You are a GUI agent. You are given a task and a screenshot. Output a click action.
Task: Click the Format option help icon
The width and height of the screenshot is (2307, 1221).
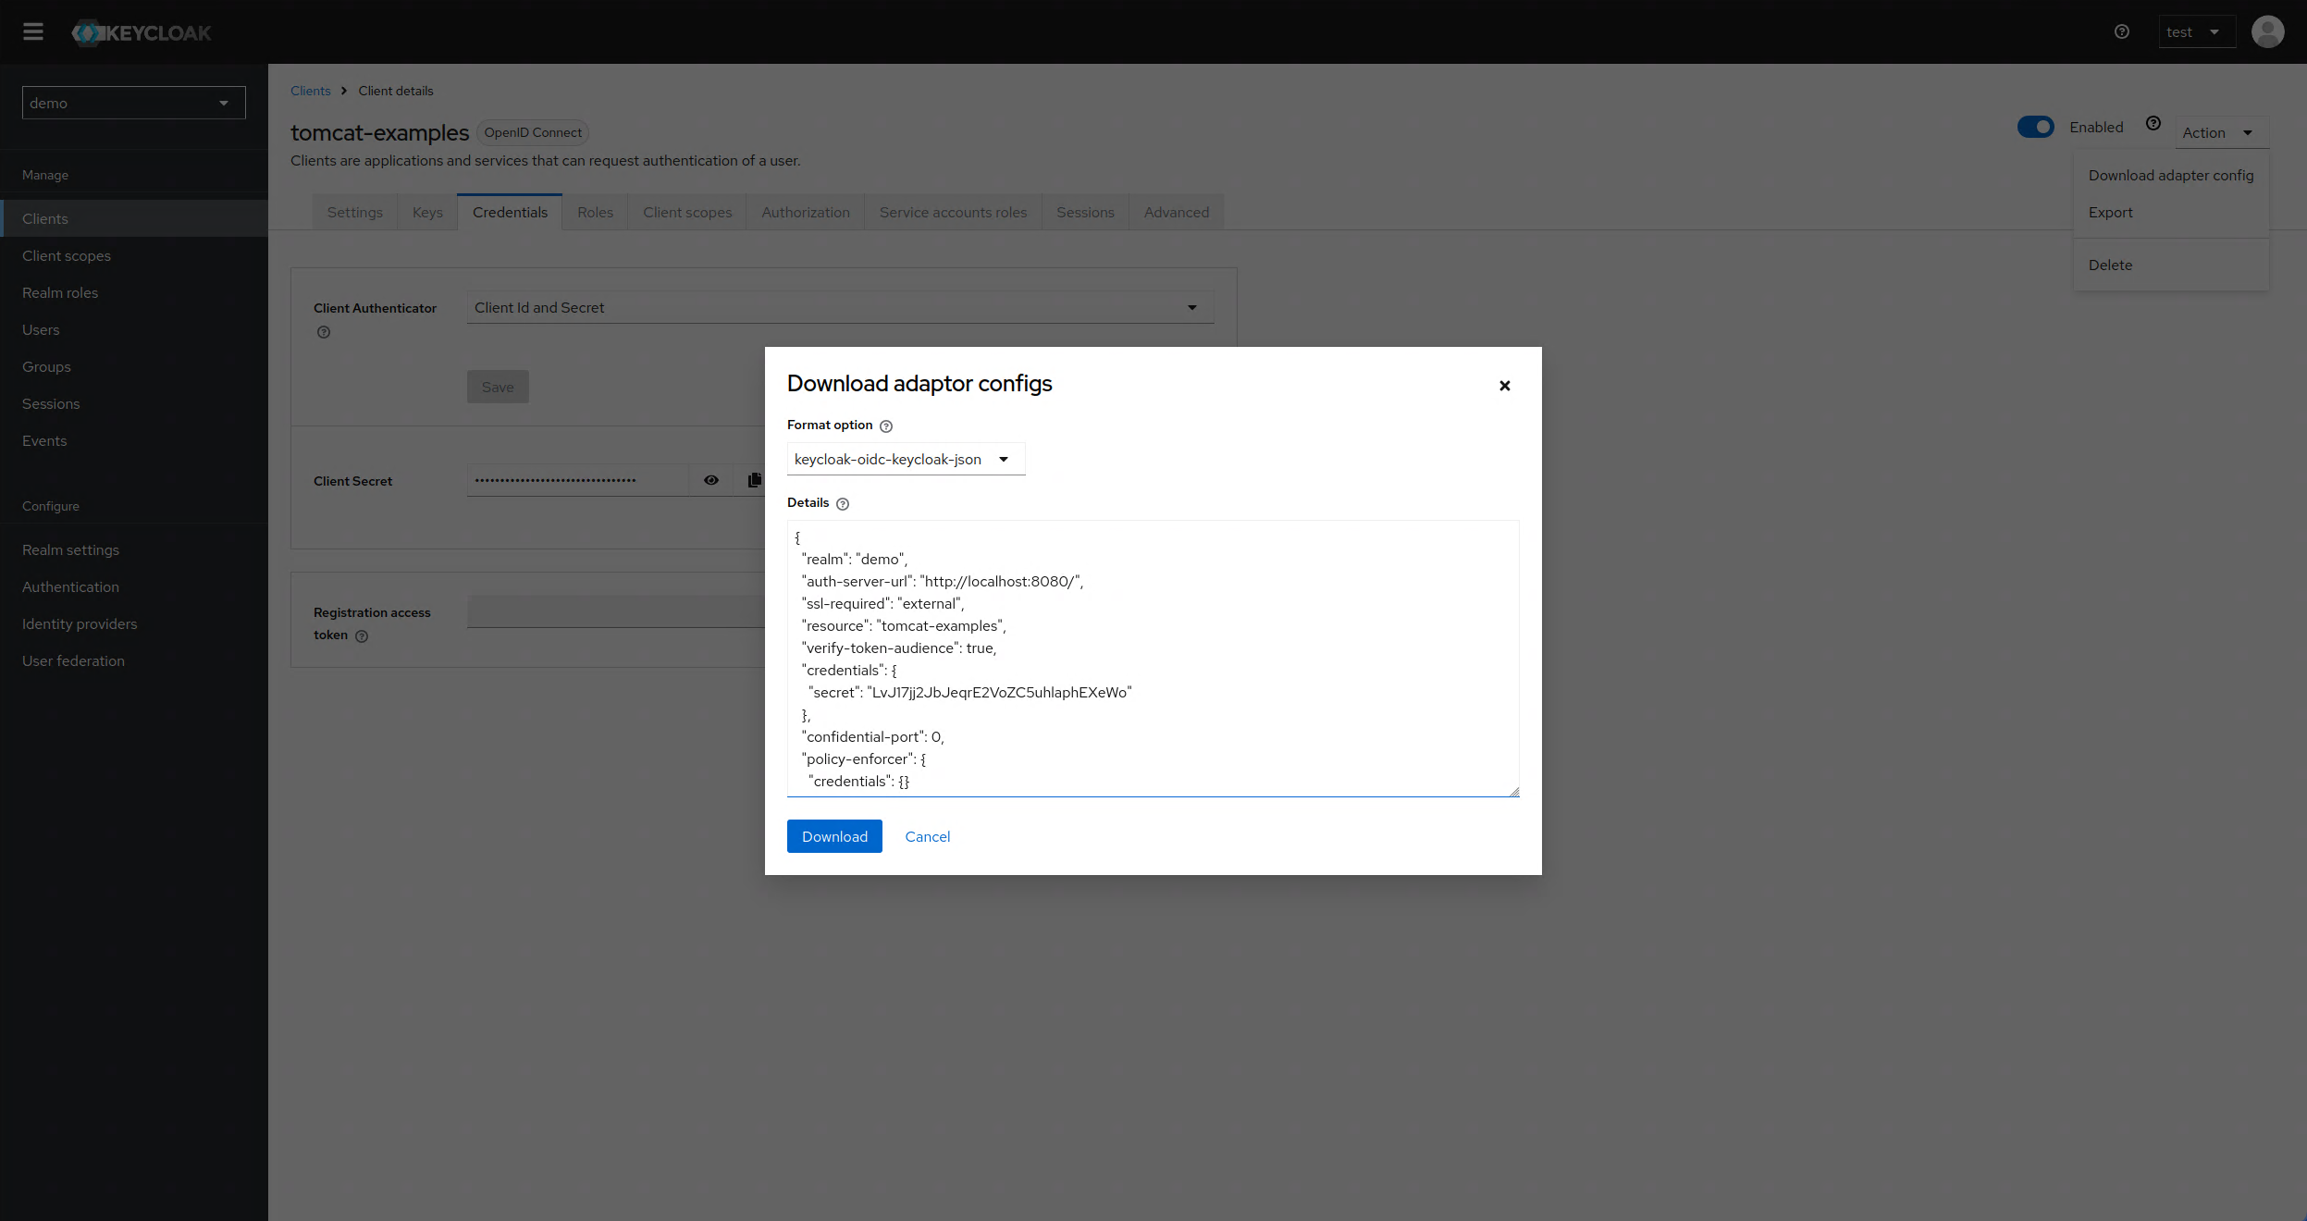tap(886, 426)
